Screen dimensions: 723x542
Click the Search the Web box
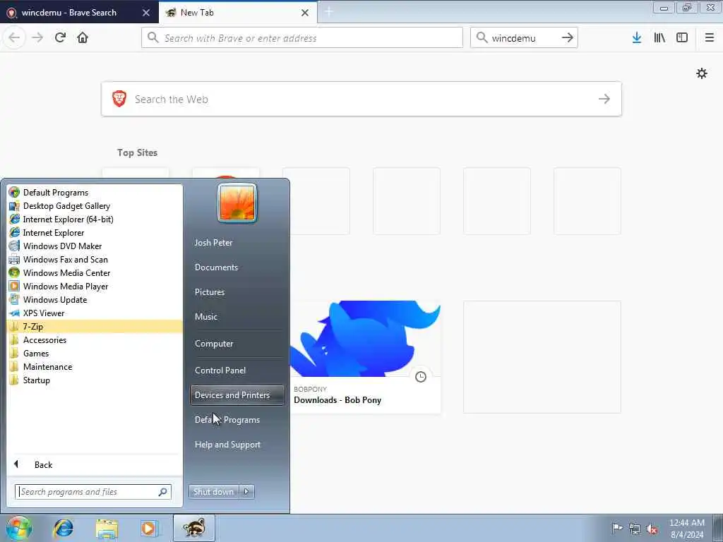point(361,99)
